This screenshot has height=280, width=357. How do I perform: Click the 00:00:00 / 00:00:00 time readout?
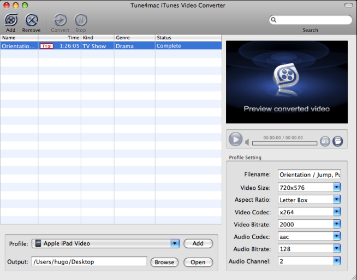[283, 138]
